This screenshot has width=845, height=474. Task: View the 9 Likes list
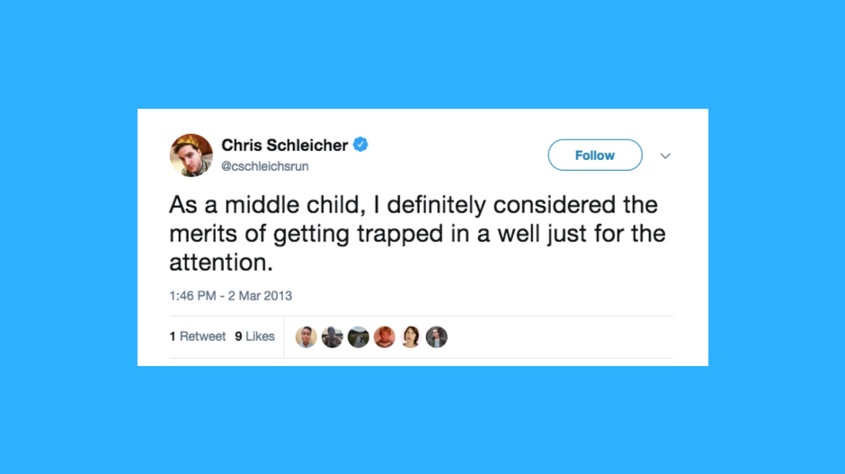point(255,337)
